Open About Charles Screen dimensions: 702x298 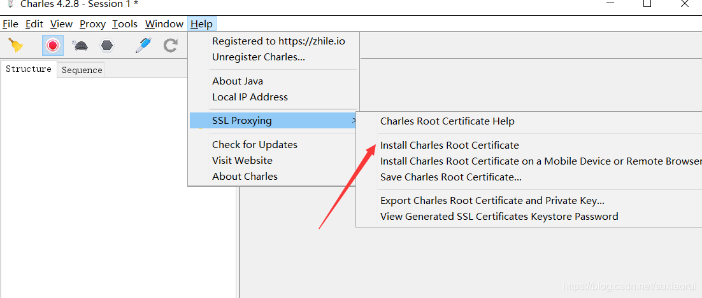pyautogui.click(x=245, y=177)
